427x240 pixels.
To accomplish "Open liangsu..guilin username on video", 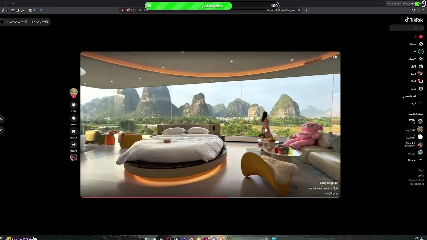I will point(329,183).
